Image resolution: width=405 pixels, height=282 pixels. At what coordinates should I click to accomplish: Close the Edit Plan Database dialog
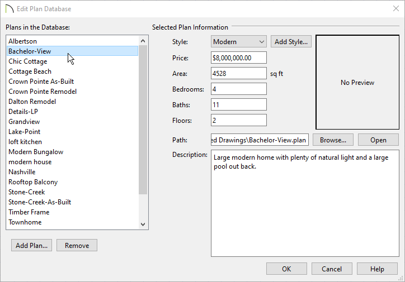pos(395,8)
